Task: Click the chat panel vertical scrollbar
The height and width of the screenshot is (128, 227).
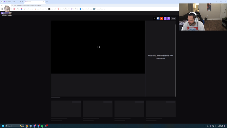Action: pyautogui.click(x=175, y=60)
